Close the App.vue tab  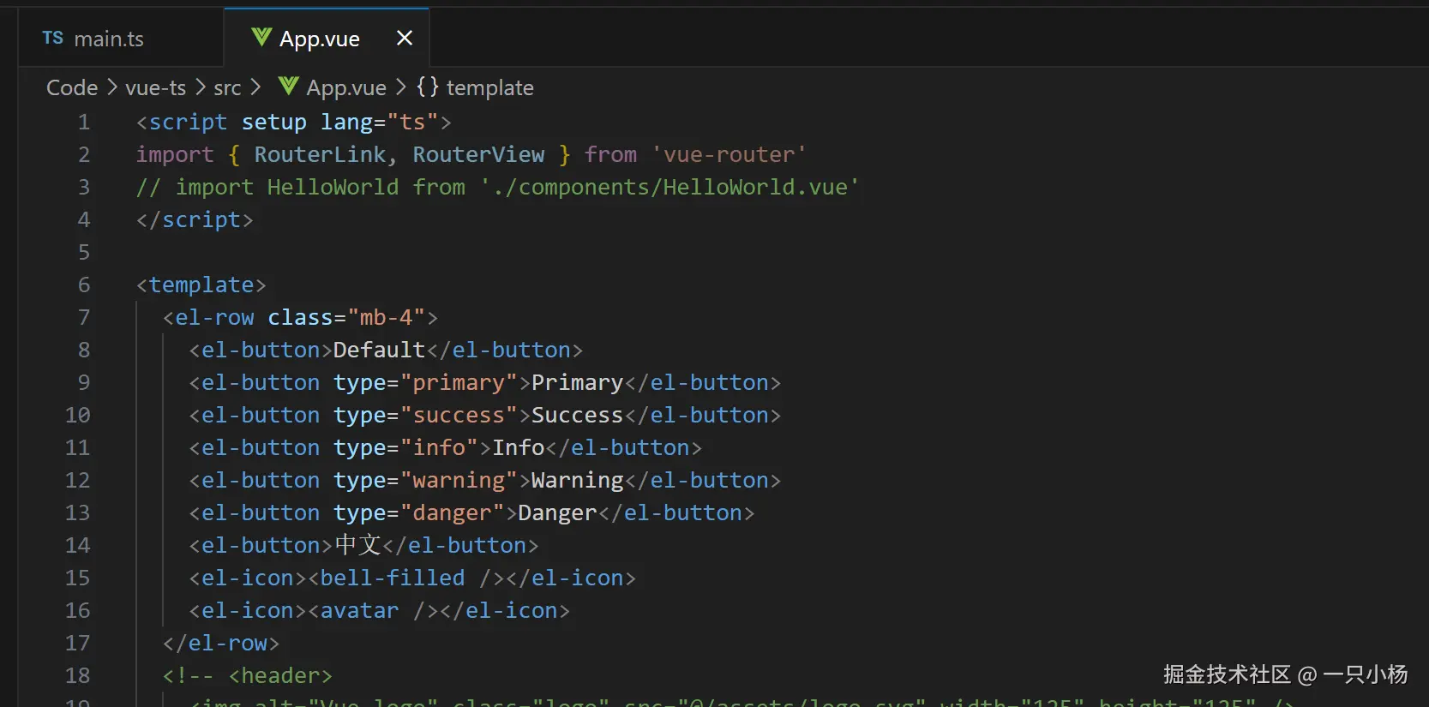tap(405, 38)
